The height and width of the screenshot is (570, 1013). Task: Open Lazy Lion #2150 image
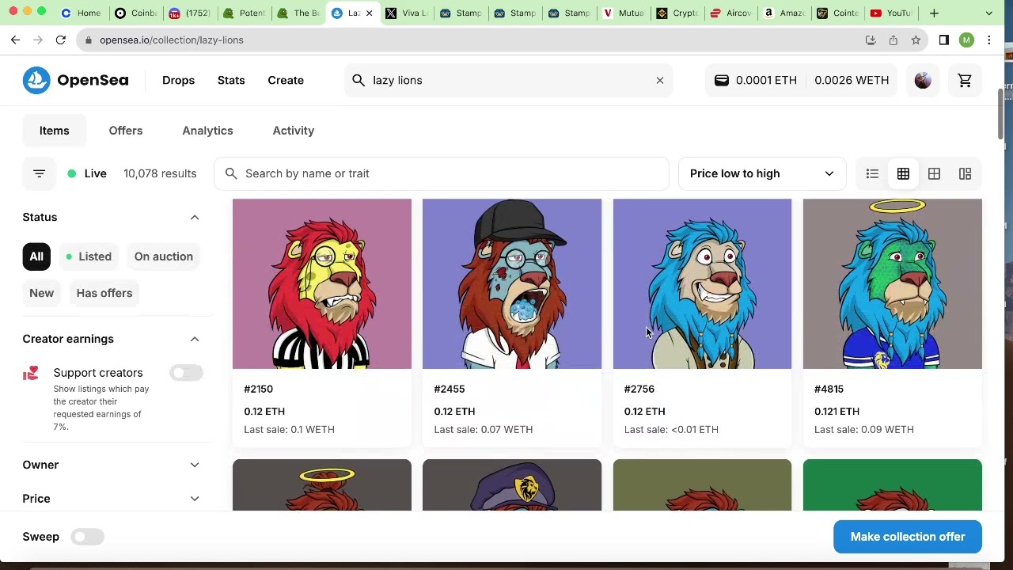[x=322, y=283]
